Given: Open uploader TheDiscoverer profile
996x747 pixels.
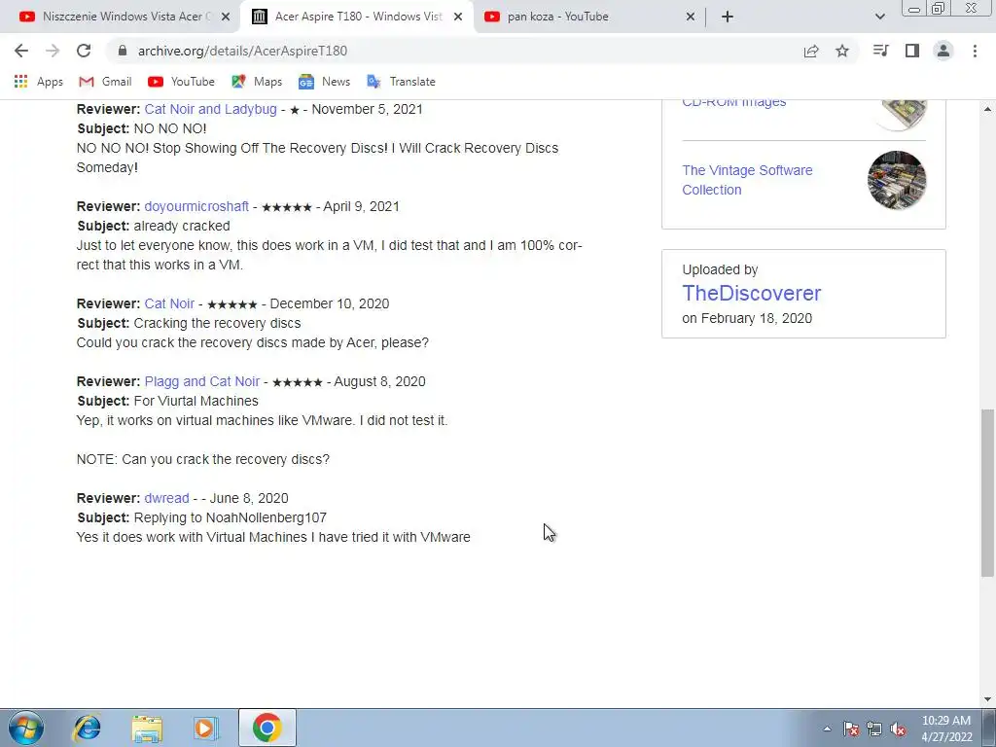Looking at the screenshot, I should coord(752,293).
